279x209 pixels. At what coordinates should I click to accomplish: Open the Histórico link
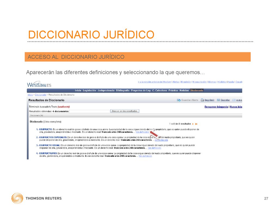(x=222, y=82)
